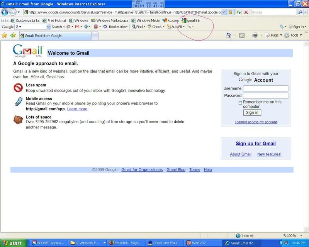Image resolution: width=309 pixels, height=247 pixels.
Task: Open the Sign up for Gmail link
Action: pos(256,144)
